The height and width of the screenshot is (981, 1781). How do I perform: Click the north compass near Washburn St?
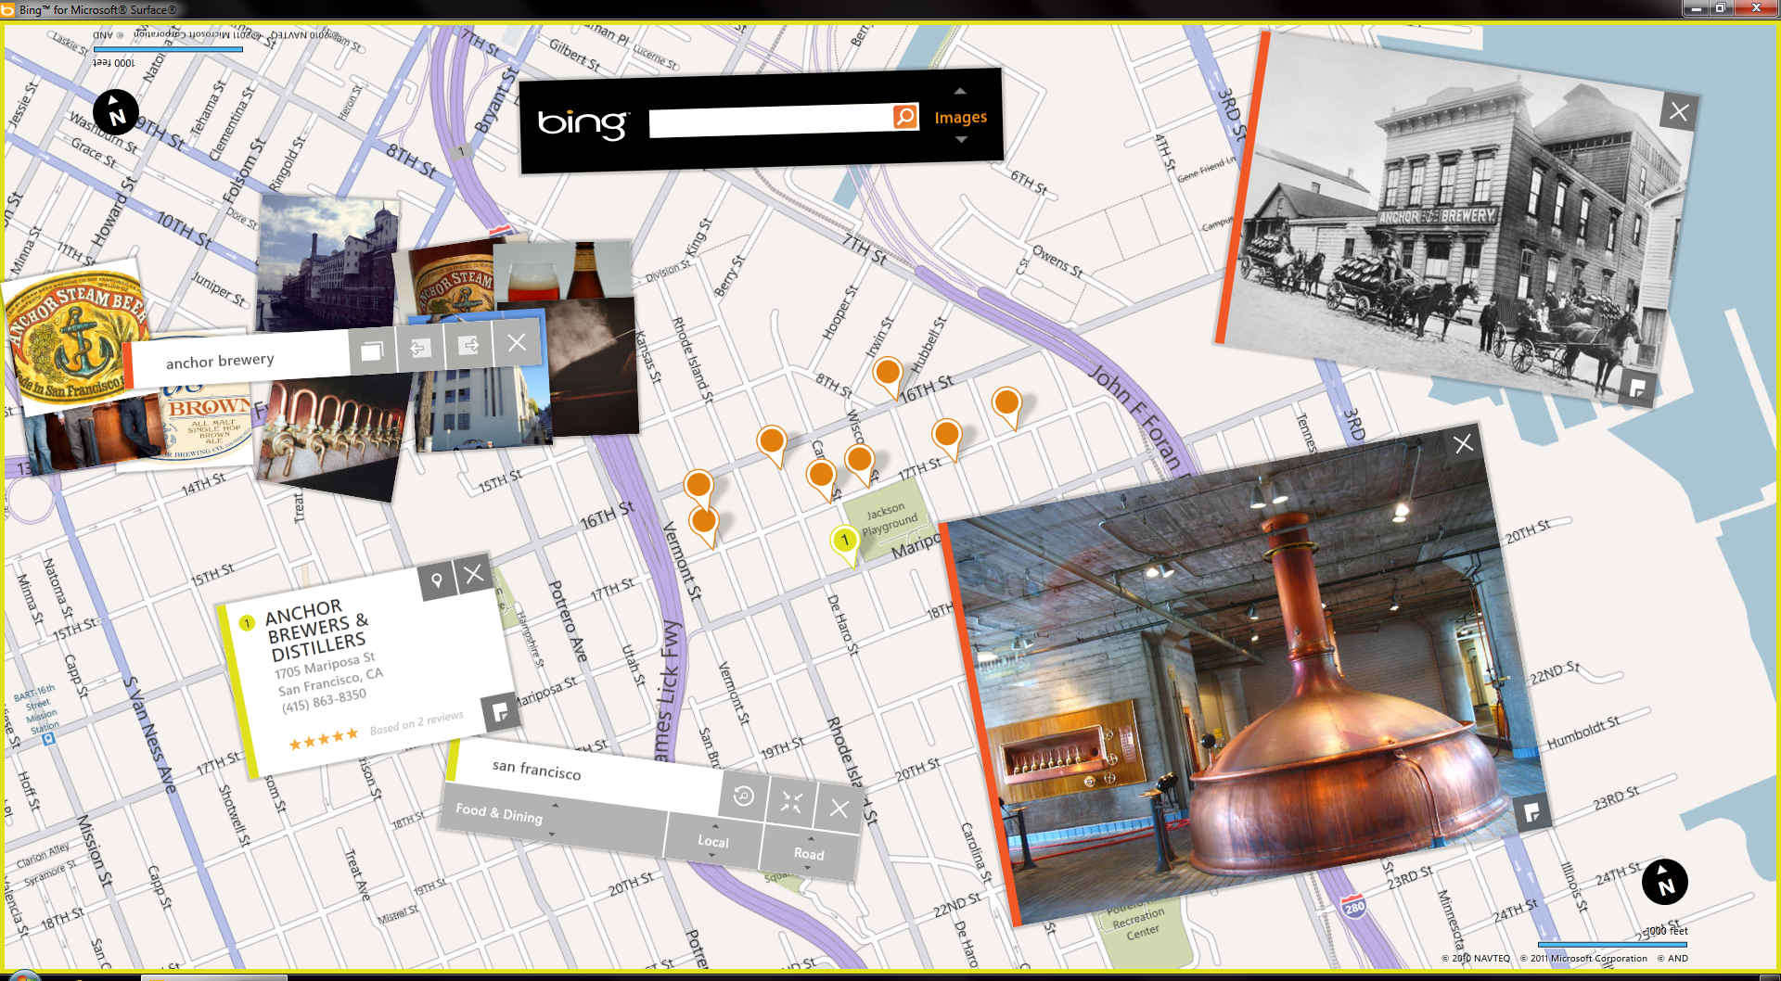point(116,112)
